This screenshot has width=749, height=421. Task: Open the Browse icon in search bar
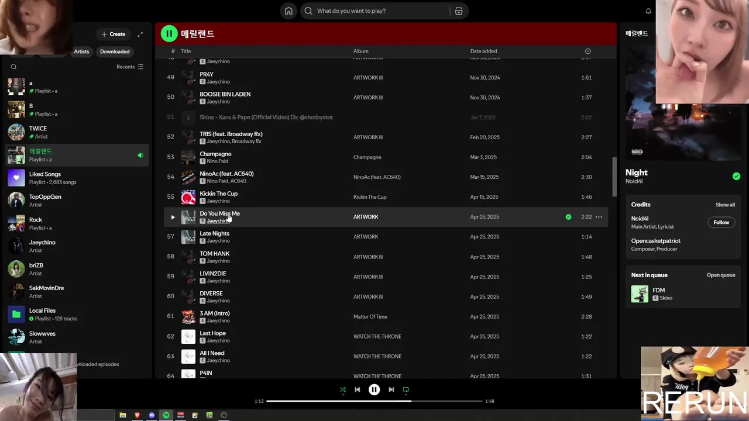[x=459, y=11]
